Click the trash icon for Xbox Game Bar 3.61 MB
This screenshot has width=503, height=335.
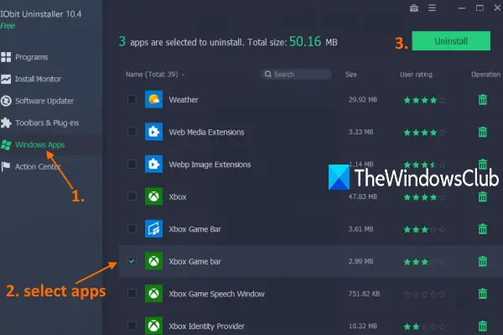pos(483,229)
